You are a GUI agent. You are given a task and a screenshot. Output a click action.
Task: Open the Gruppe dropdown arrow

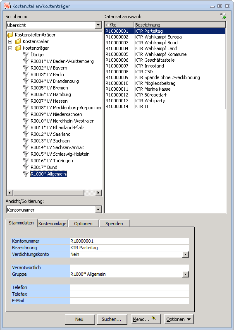pos(186,275)
